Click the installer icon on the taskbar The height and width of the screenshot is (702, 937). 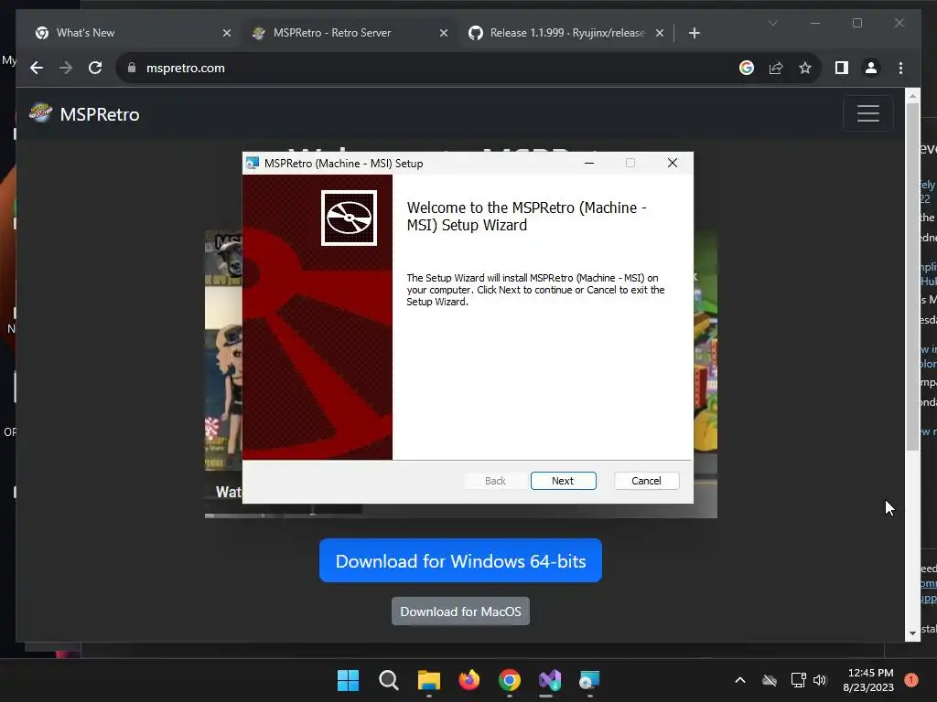click(589, 680)
